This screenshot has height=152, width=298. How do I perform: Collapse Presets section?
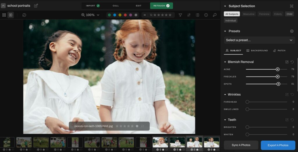[225, 31]
